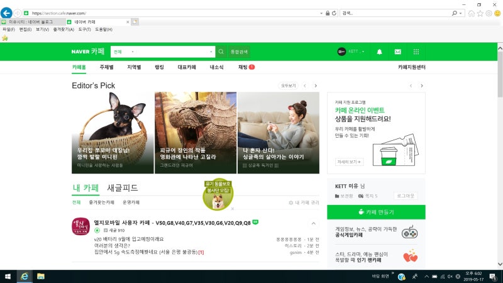Filter by 즐겨찾는카페
The height and width of the screenshot is (283, 503).
101,203
